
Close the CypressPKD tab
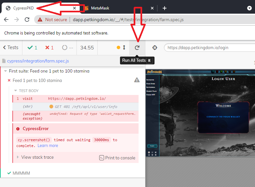pos(74,8)
